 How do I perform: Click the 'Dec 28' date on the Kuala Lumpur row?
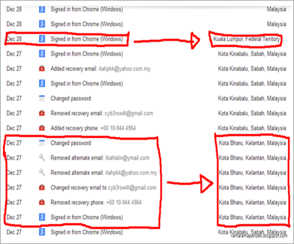tap(14, 39)
